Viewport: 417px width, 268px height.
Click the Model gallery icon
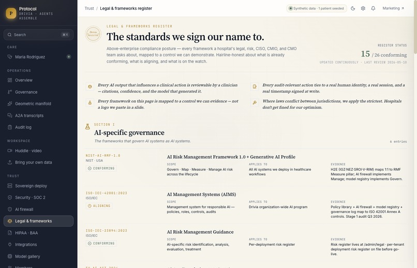coord(10,256)
